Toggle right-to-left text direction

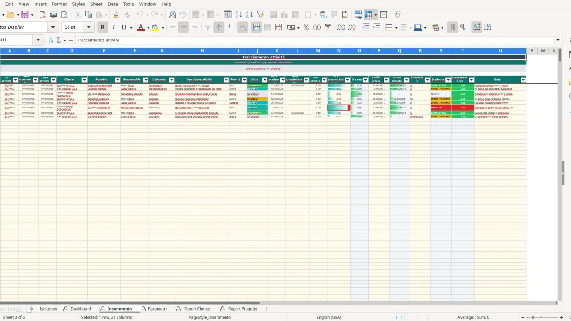(463, 28)
